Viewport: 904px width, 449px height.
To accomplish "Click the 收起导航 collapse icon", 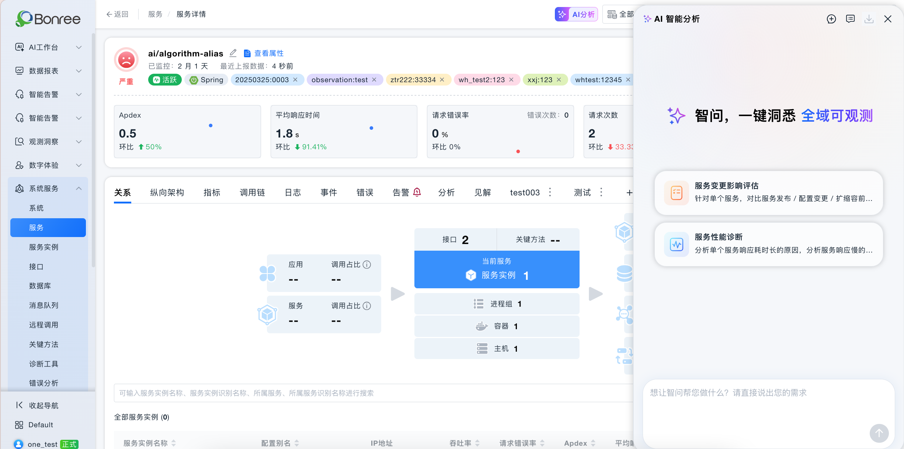I will (x=19, y=405).
